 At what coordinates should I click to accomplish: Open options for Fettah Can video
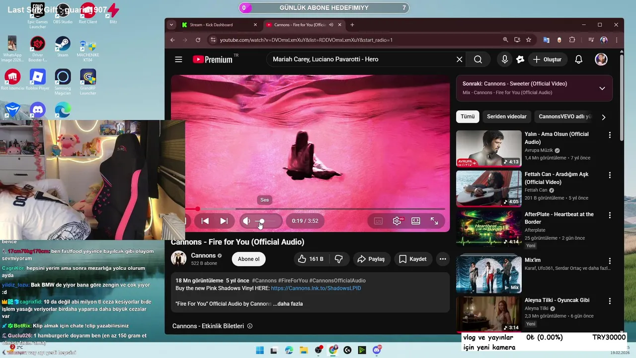tap(610, 176)
